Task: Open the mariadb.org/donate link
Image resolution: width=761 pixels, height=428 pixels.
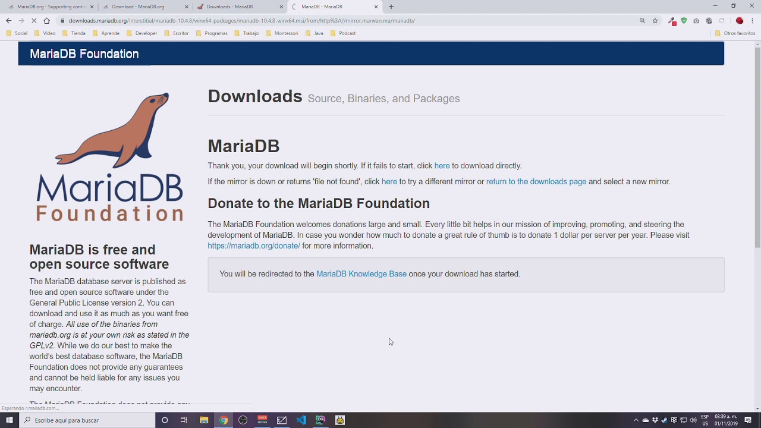Action: click(254, 246)
